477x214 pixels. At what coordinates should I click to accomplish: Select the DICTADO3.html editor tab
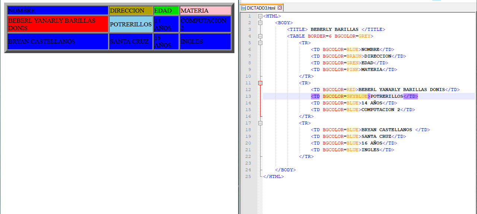(x=262, y=8)
